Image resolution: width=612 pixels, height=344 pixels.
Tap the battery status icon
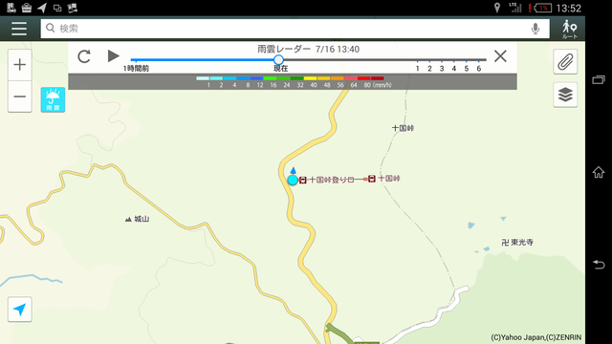542,8
